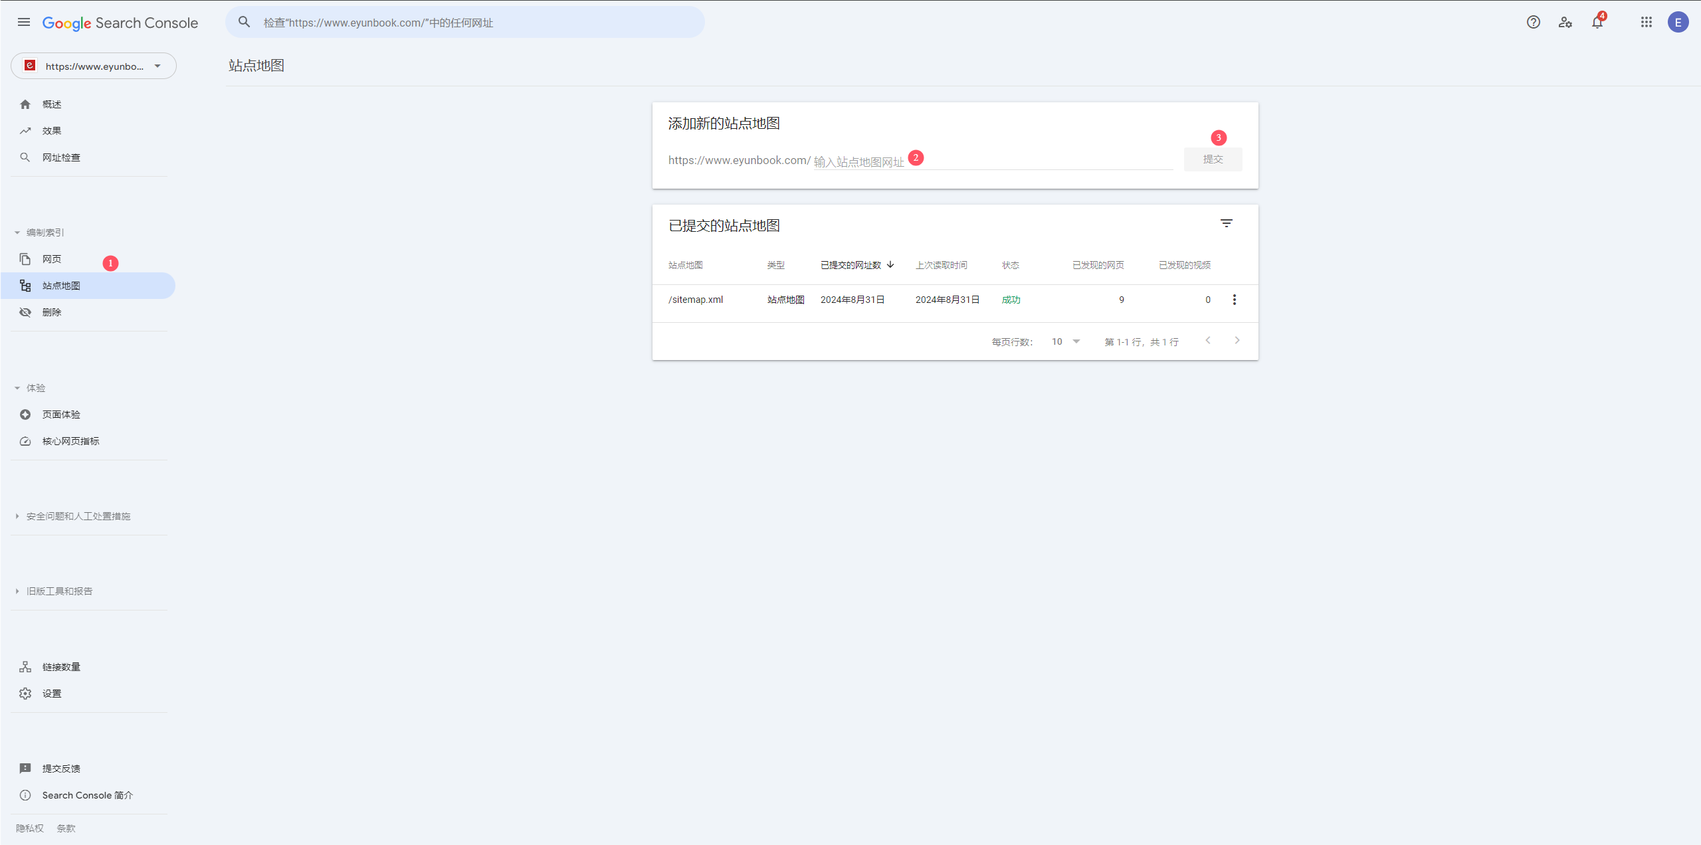Image resolution: width=1701 pixels, height=845 pixels.
Task: Click the 提交 submit button
Action: 1213,159
